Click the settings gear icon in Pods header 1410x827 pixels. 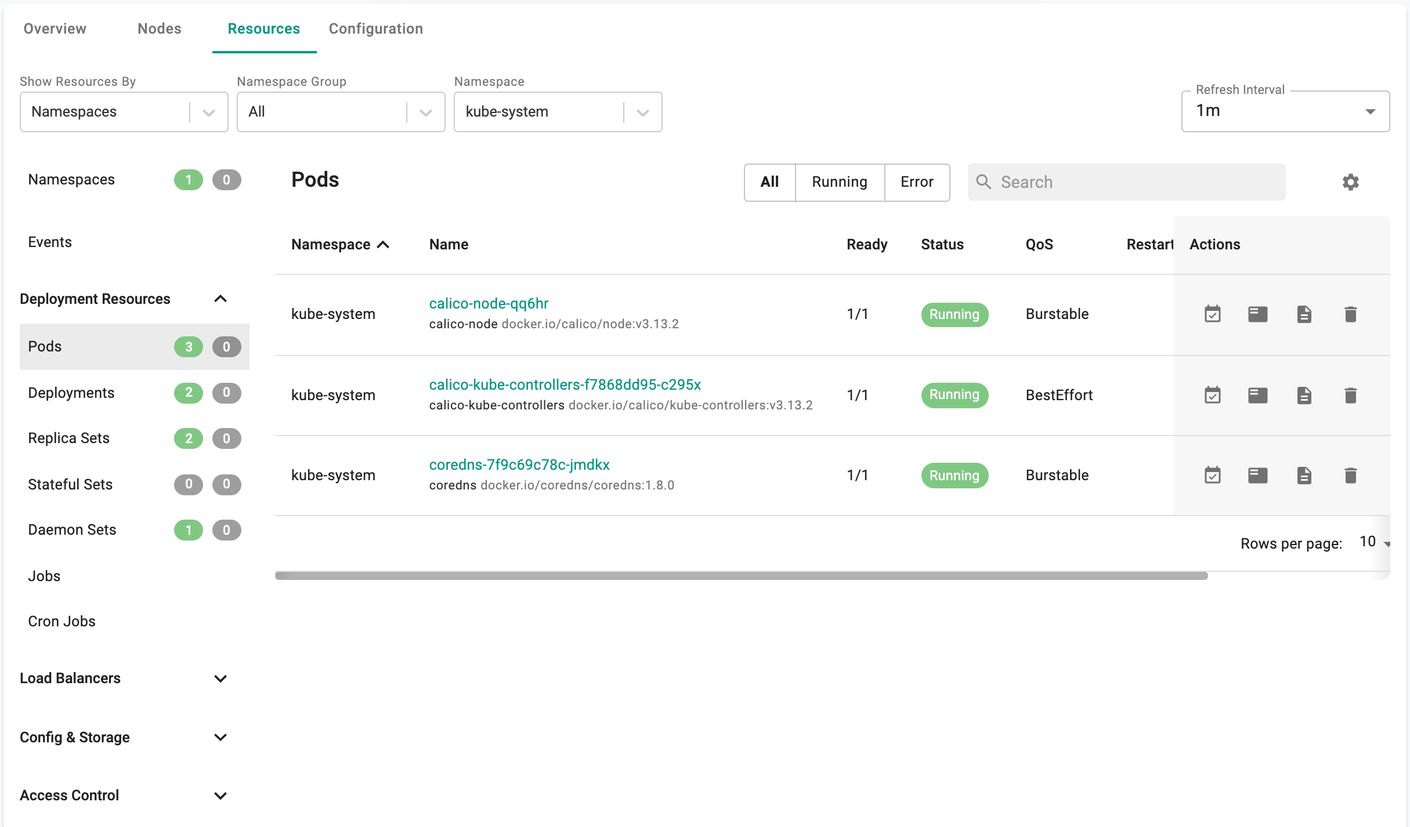1349,182
